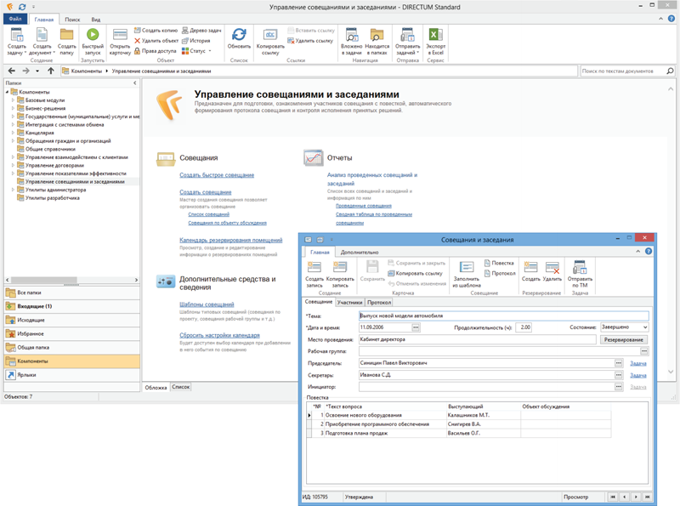
Task: Click Удалить объект red cross
Action: pyautogui.click(x=156, y=41)
